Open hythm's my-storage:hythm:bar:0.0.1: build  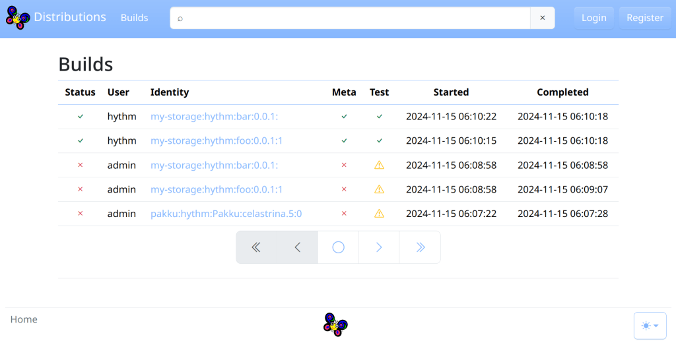(x=214, y=116)
